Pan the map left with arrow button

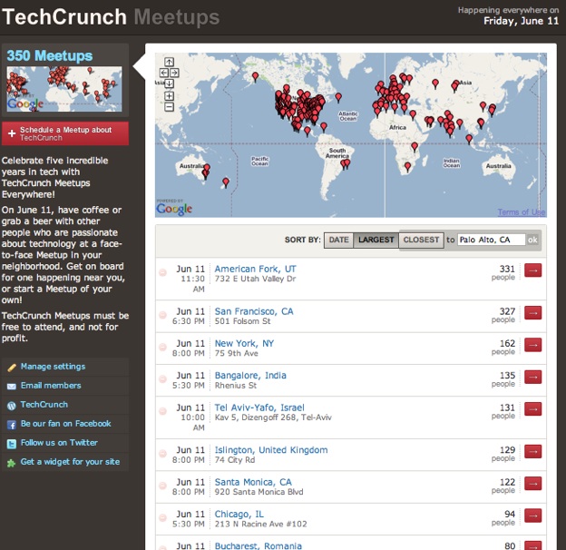point(164,73)
